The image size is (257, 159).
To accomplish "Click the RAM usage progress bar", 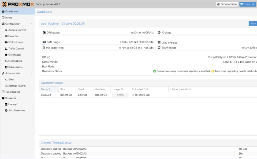I will pyautogui.click(x=98, y=45).
